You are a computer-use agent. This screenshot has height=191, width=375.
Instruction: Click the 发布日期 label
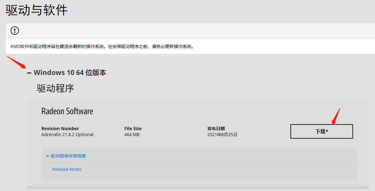point(216,129)
